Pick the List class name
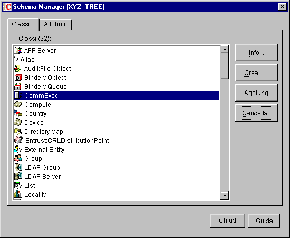 pos(30,185)
